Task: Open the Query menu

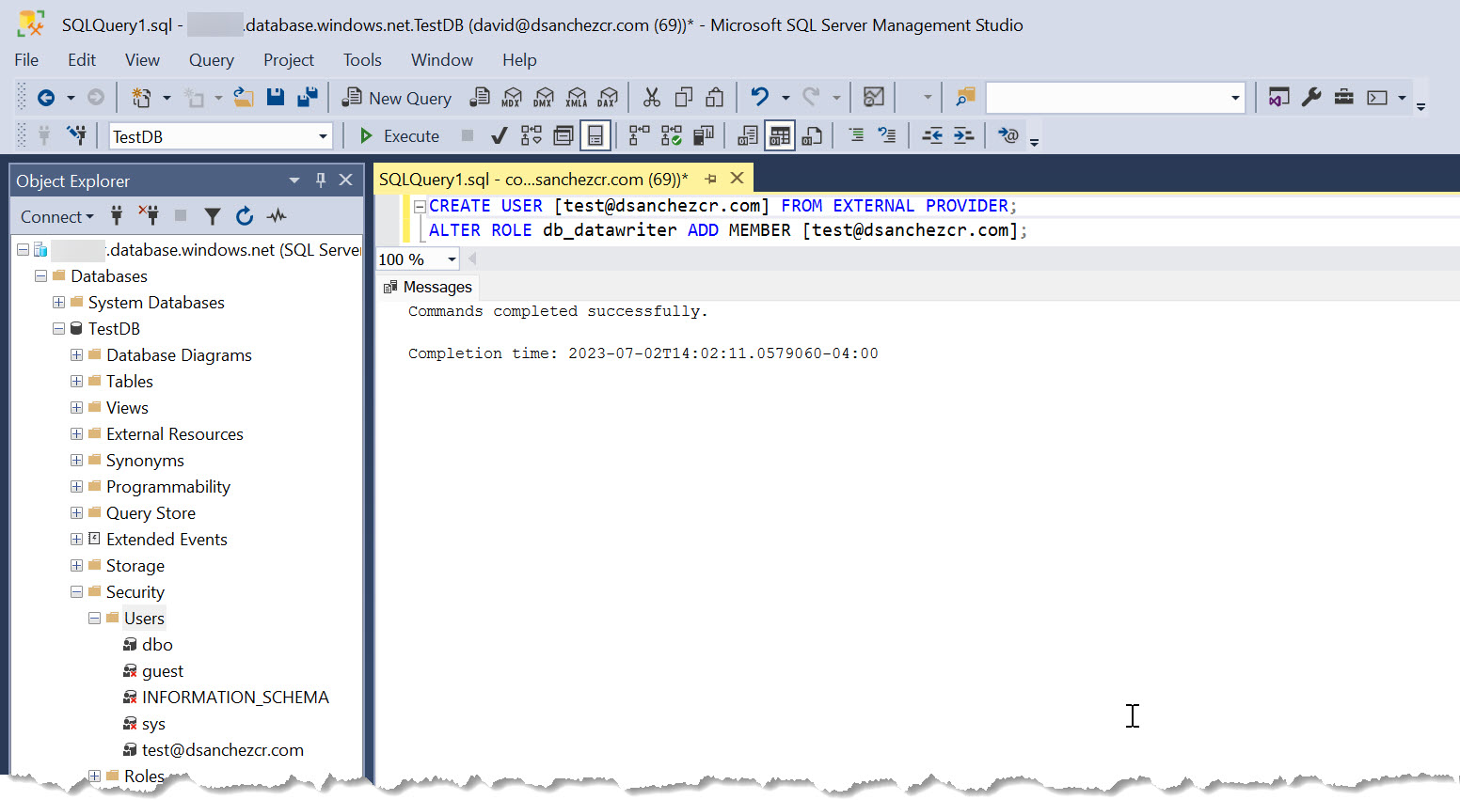Action: click(211, 60)
